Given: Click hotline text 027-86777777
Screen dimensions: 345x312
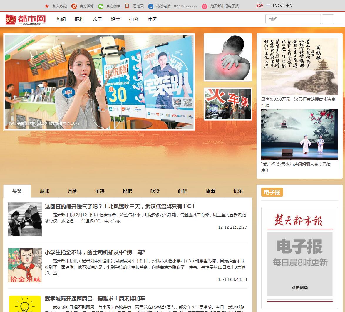Looking at the screenshot, I should coord(186,6).
